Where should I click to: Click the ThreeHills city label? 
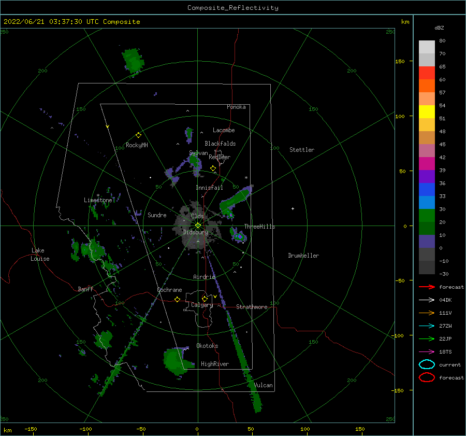pos(259,227)
